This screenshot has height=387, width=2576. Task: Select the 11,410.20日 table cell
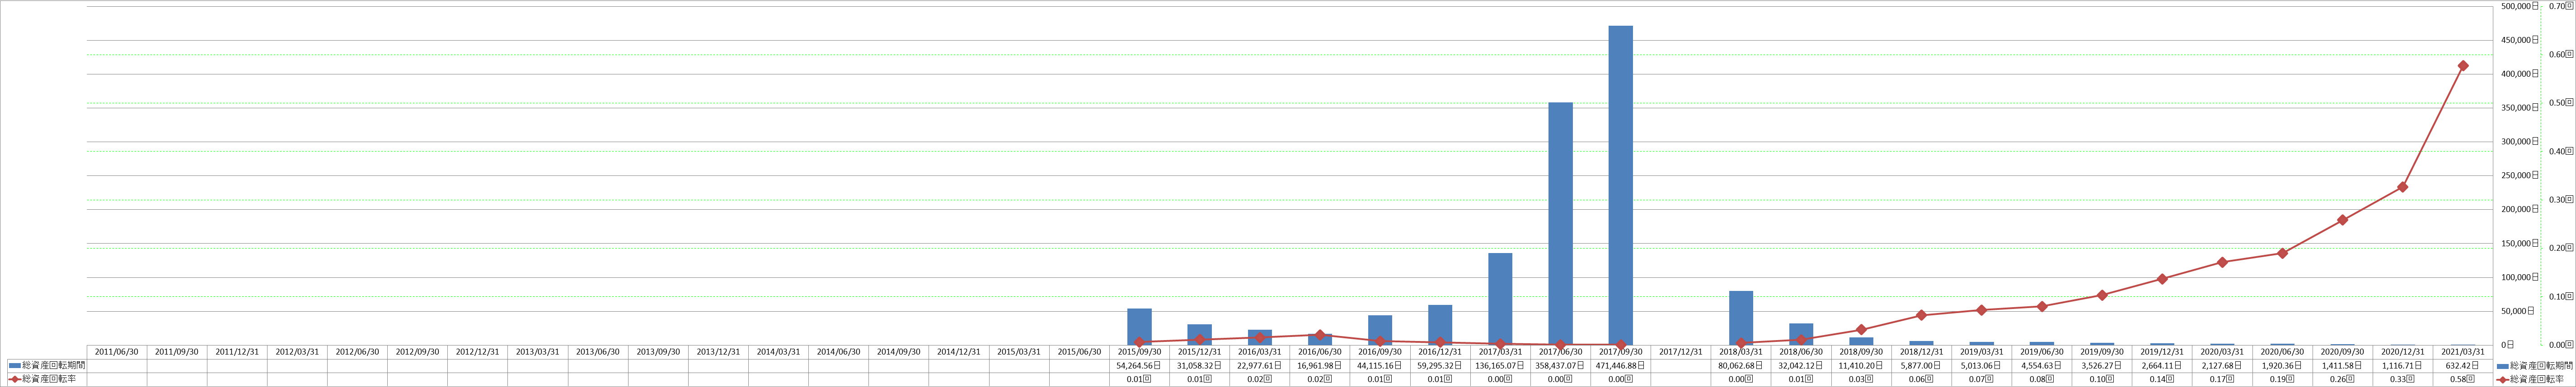[1861, 366]
